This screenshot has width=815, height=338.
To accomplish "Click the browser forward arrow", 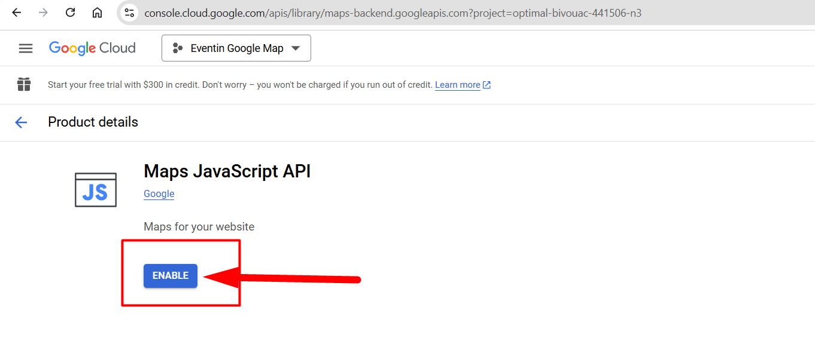I will tap(43, 13).
